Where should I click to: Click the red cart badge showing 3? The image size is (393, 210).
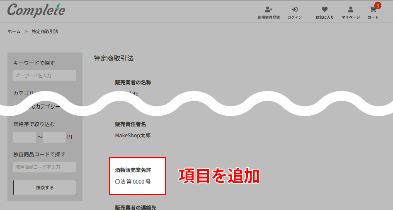point(377,5)
